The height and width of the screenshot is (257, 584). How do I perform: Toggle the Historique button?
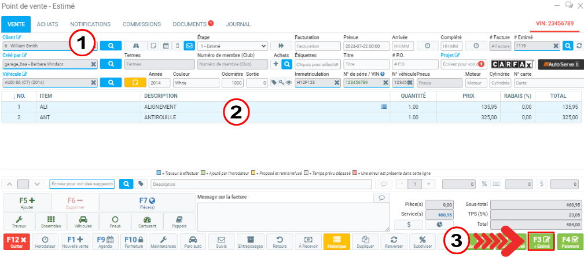tap(336, 241)
